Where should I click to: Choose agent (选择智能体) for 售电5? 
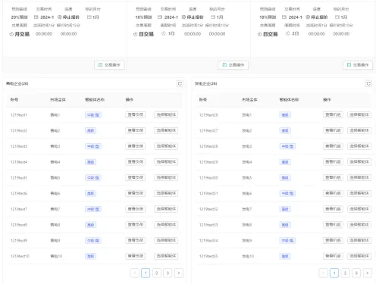click(166, 178)
